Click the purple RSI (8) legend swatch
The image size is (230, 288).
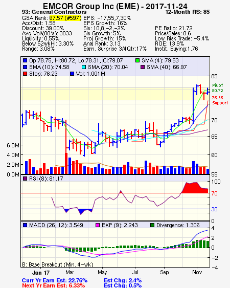pos(25,179)
